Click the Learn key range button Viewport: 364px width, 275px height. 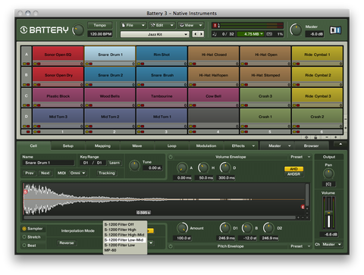115,163
